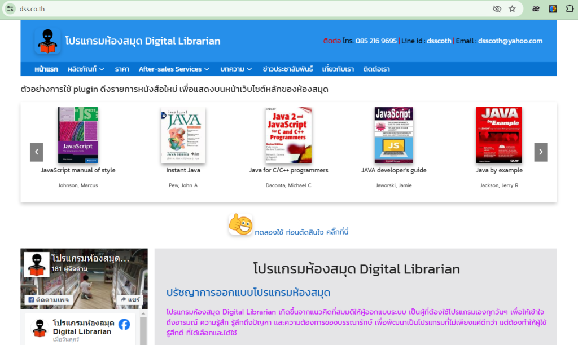Go to ข่าวประชาสัมพันธ์ menu item
This screenshot has height=345, width=578.
pyautogui.click(x=287, y=69)
